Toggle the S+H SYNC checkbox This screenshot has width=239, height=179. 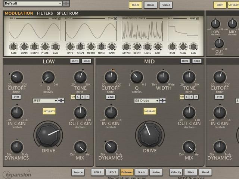tap(197, 18)
